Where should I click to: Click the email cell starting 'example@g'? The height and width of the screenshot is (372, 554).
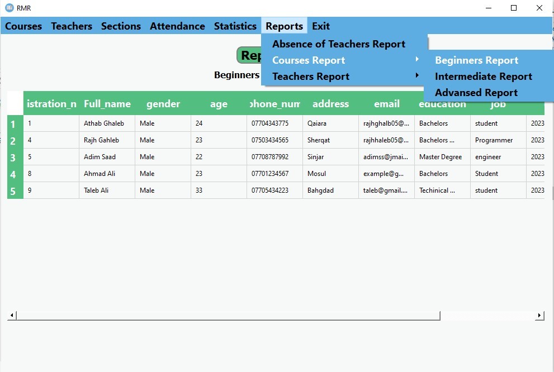pos(386,174)
